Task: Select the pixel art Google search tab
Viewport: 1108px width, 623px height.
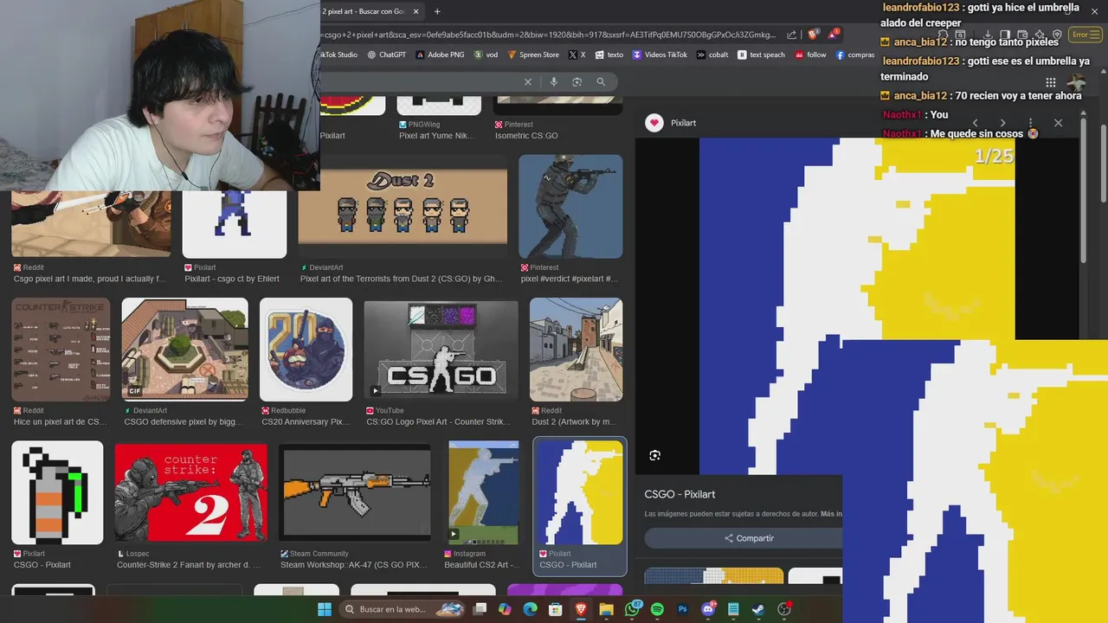Action: point(364,11)
